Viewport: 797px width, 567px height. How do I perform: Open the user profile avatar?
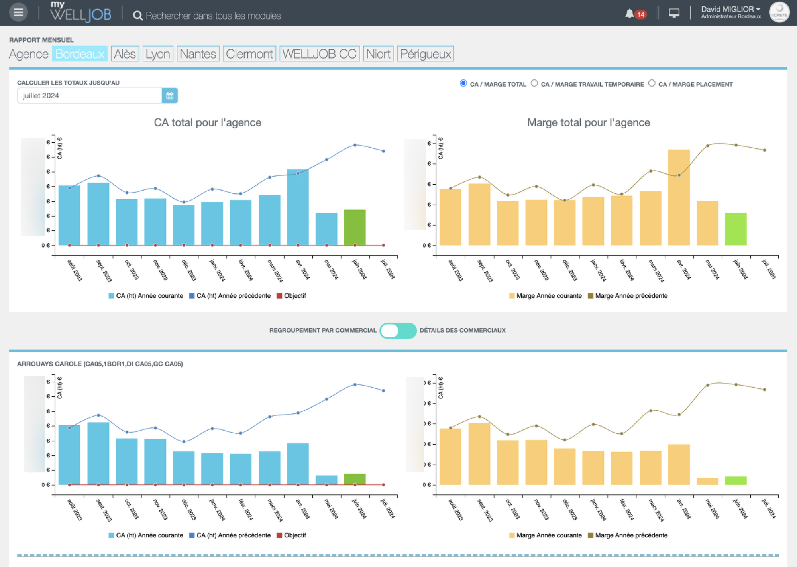coord(779,12)
